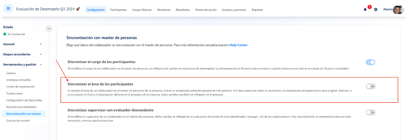The image size is (414, 140).
Task: Select the Resultados tab
Action: click(x=183, y=10)
